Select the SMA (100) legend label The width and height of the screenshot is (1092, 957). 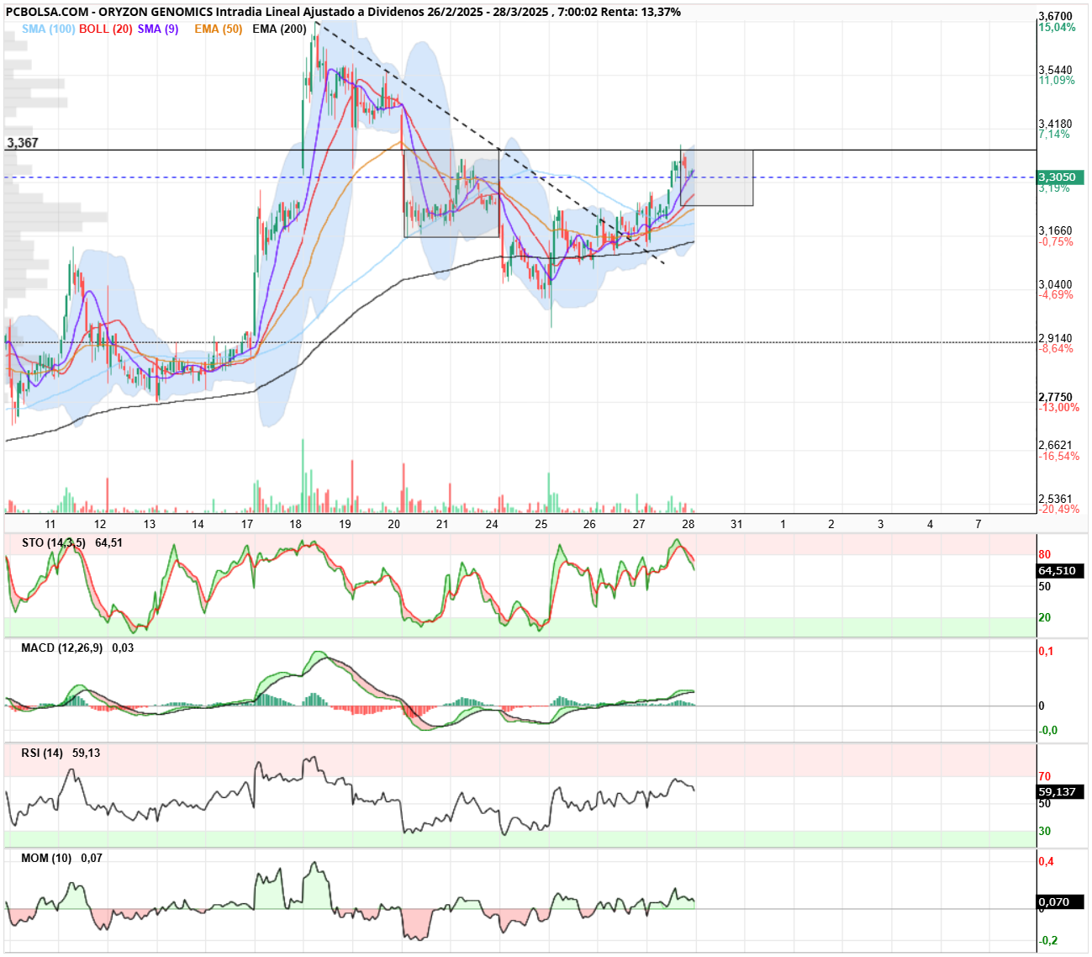(x=48, y=29)
